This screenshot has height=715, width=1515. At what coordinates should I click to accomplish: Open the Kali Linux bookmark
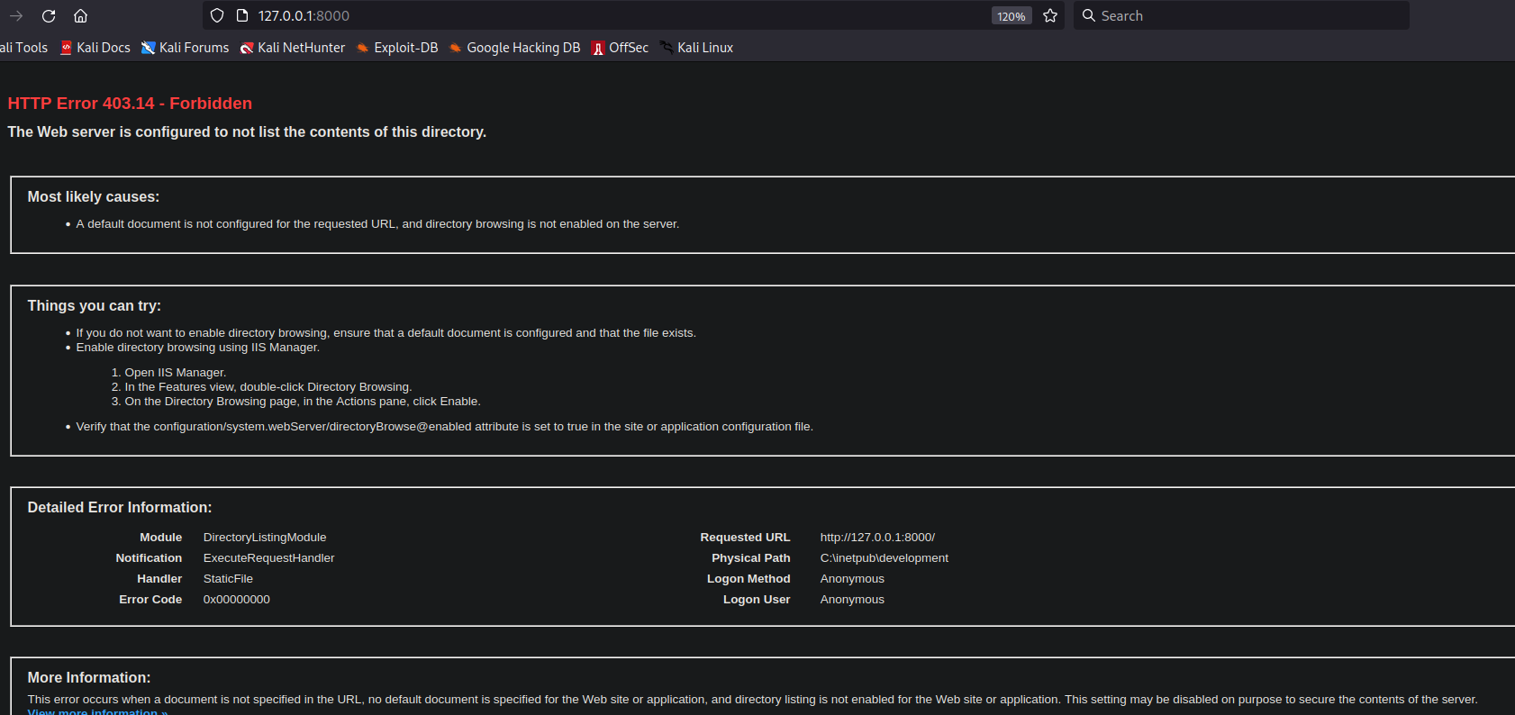(x=697, y=48)
